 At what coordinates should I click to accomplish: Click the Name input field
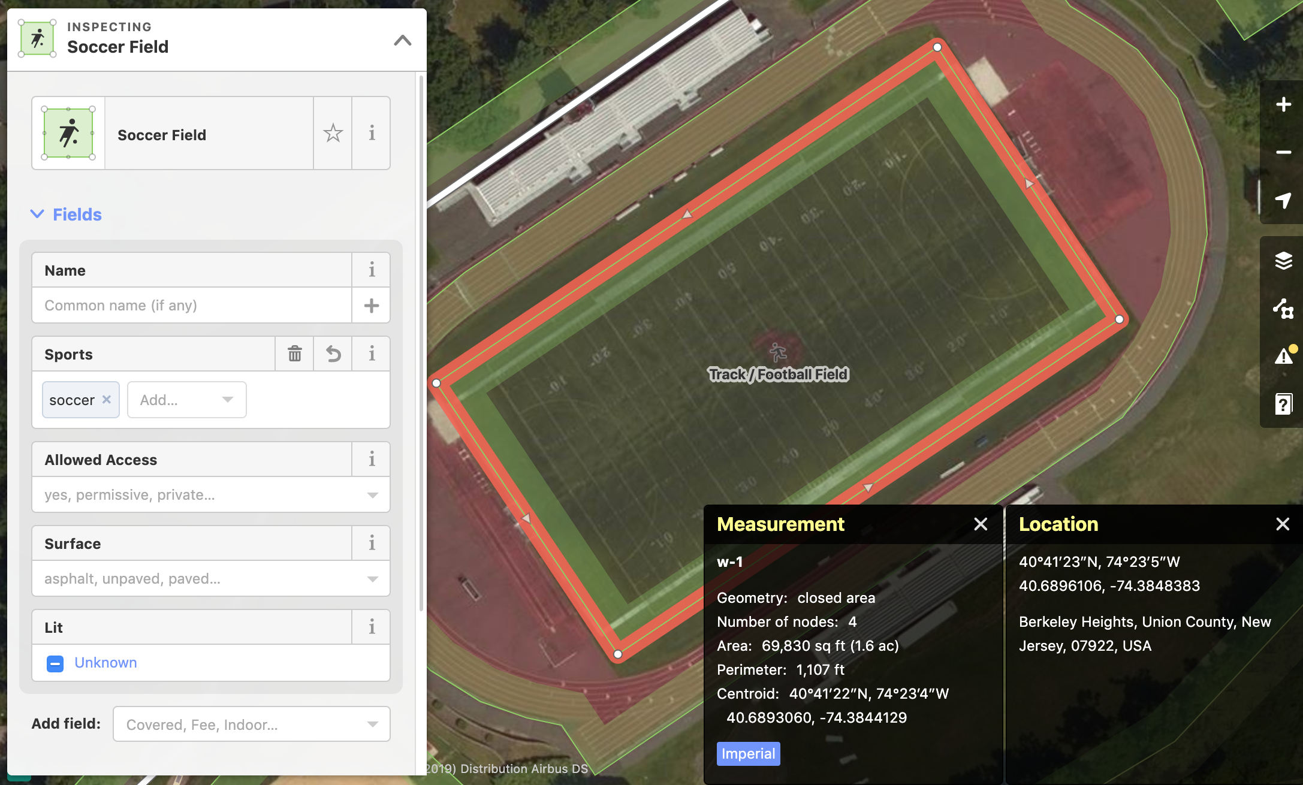click(x=192, y=306)
